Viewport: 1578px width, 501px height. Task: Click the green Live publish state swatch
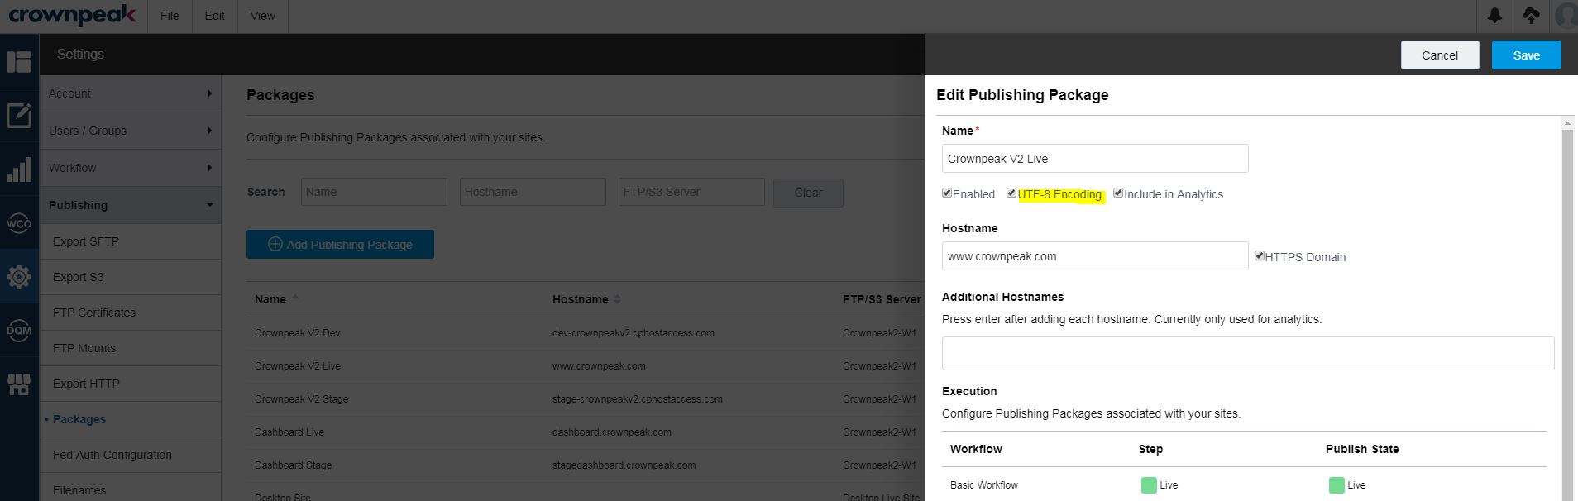(1337, 485)
